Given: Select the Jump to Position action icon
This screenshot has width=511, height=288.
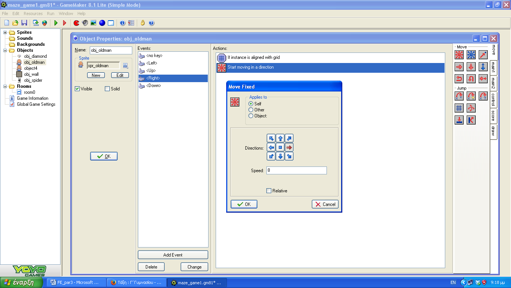Looking at the screenshot, I should 459,96.
